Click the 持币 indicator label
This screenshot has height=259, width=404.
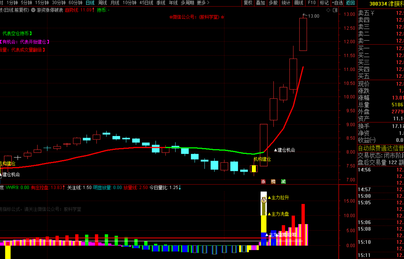point(103,10)
